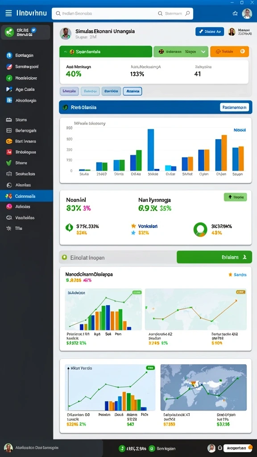Click the white Paciamonon button
Image resolution: width=257 pixels, height=457 pixels.
(235, 107)
